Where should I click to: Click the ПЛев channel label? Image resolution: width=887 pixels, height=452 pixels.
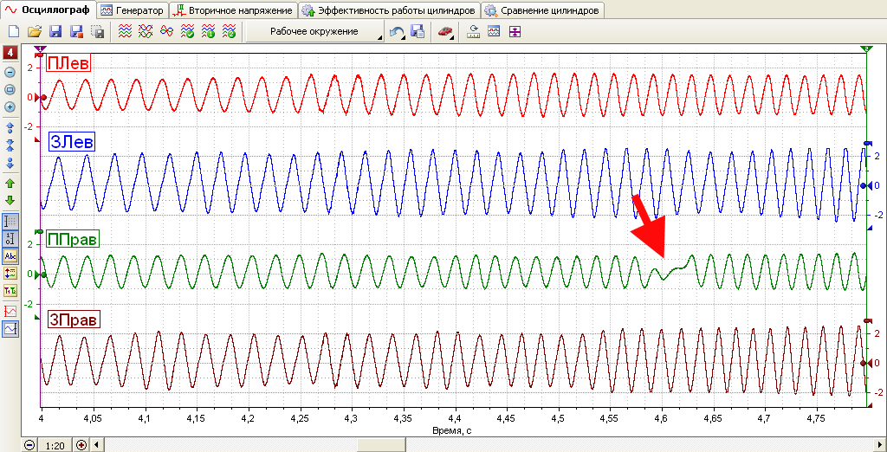(68, 63)
